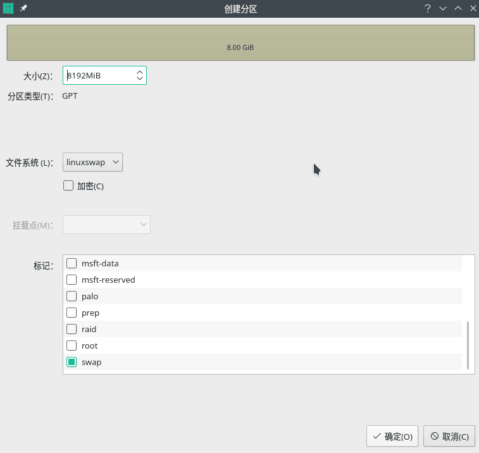Decrease the size with the down arrow
The width and height of the screenshot is (479, 453).
point(140,79)
